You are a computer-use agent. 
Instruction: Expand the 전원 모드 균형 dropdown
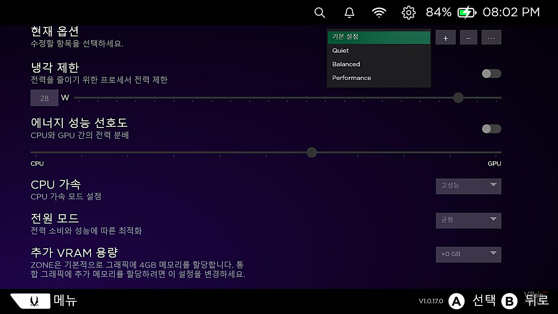(468, 220)
